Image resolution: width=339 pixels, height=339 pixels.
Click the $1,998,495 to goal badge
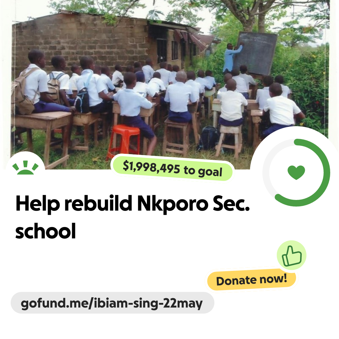tap(173, 169)
